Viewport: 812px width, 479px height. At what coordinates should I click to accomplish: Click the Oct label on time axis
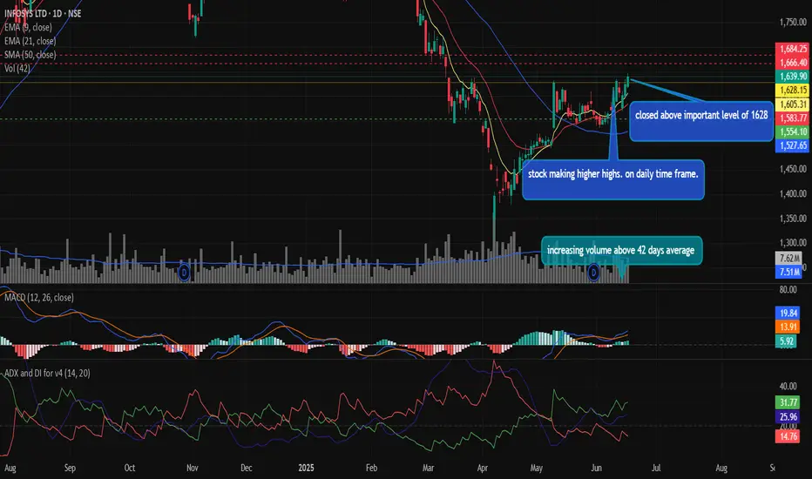(130, 468)
